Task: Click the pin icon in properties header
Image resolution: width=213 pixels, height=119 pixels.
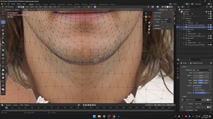Action: pos(211,63)
